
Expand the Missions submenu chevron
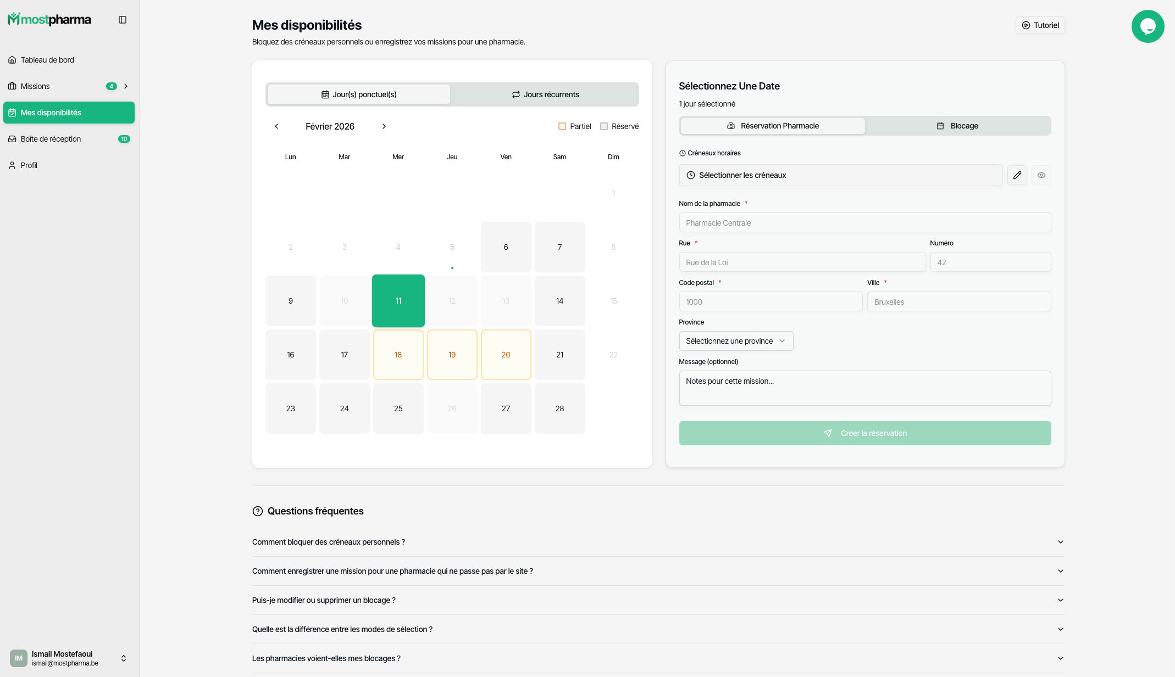tap(126, 86)
